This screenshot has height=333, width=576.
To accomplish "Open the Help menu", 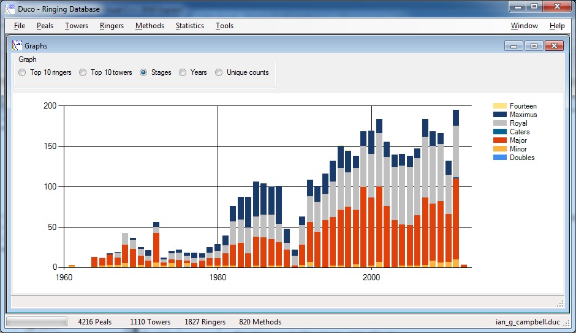I will click(557, 26).
